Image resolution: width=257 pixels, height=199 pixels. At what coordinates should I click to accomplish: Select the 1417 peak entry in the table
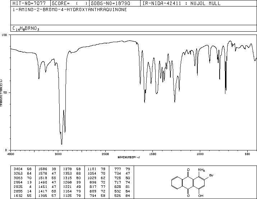(47, 191)
